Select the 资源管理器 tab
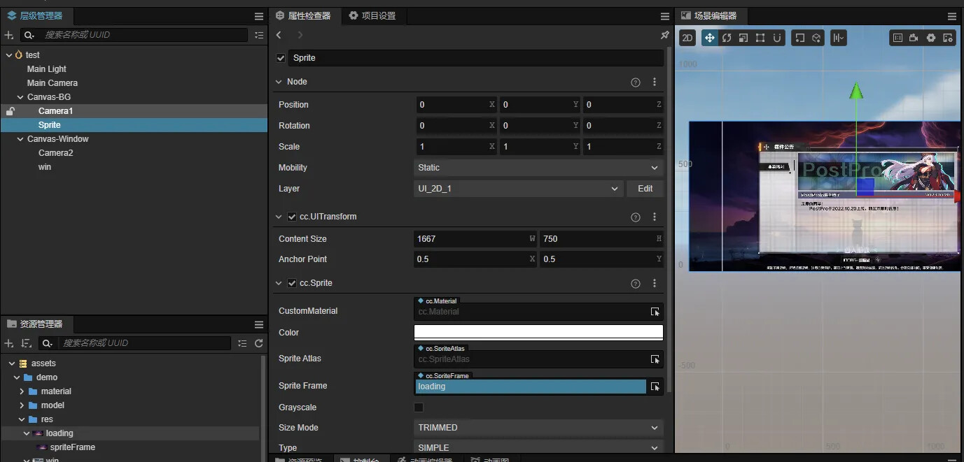The width and height of the screenshot is (964, 462). [35, 324]
